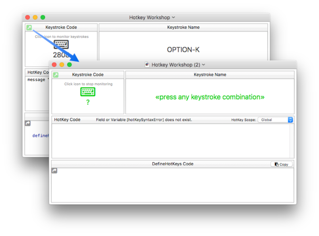Click the hotKeySyntaxError does not exist message
The height and width of the screenshot is (236, 319).
(x=144, y=120)
